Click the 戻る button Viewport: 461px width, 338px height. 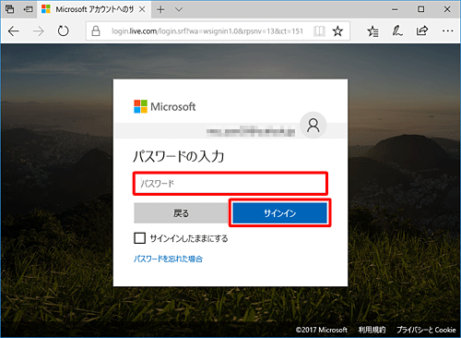pos(181,213)
